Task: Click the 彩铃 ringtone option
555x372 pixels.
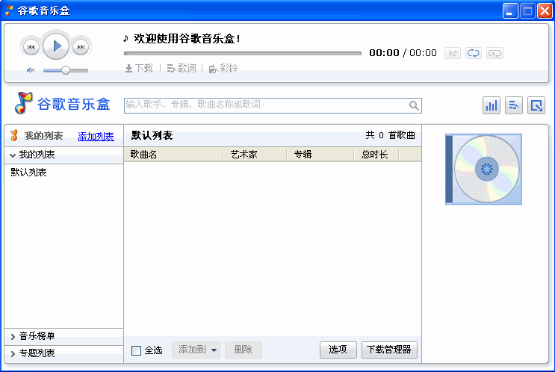Action: click(223, 68)
